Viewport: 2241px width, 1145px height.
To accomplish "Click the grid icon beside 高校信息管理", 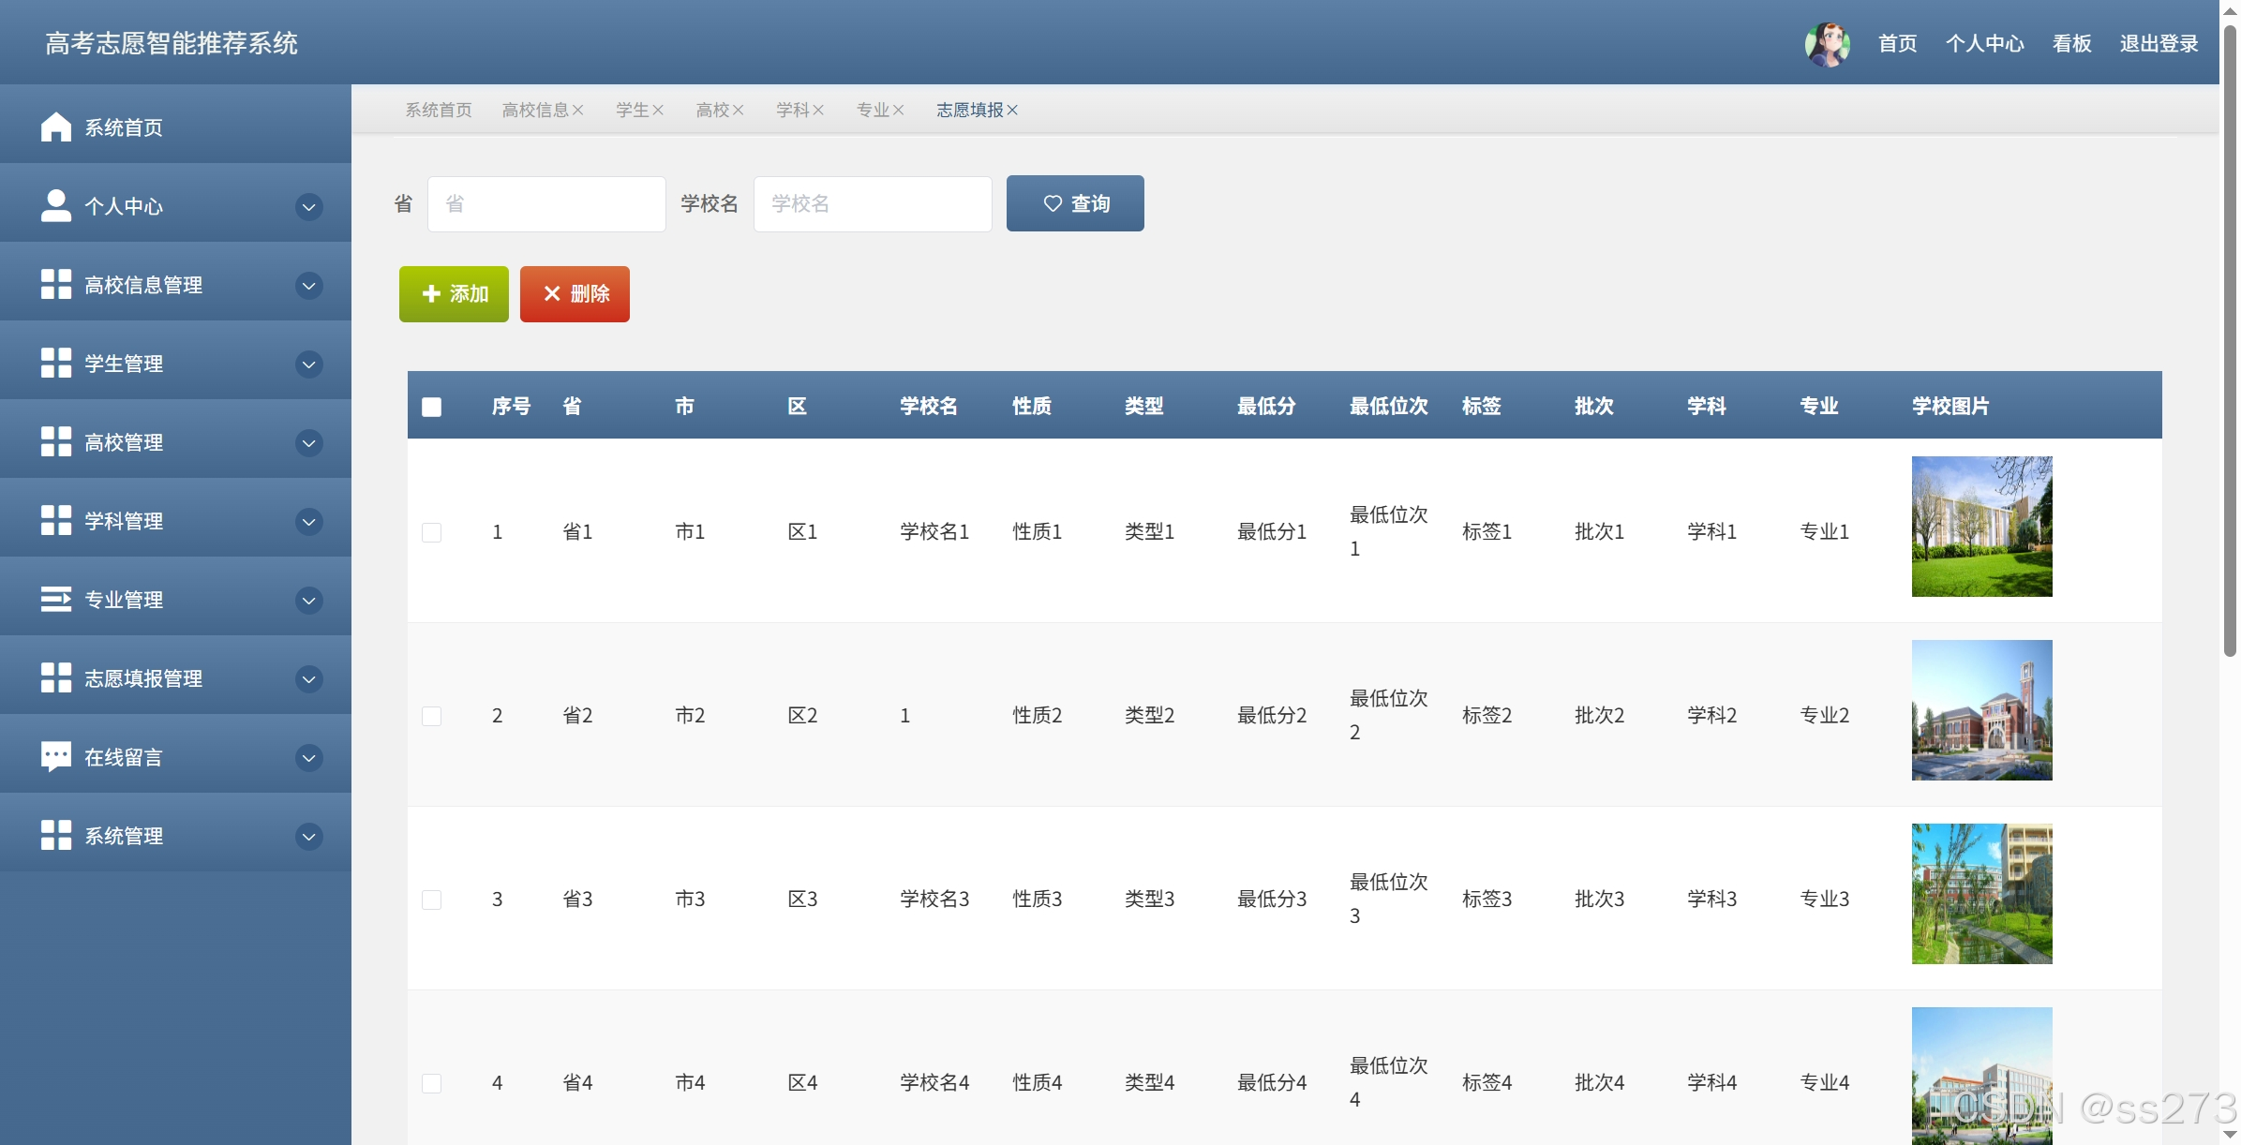I will click(56, 284).
